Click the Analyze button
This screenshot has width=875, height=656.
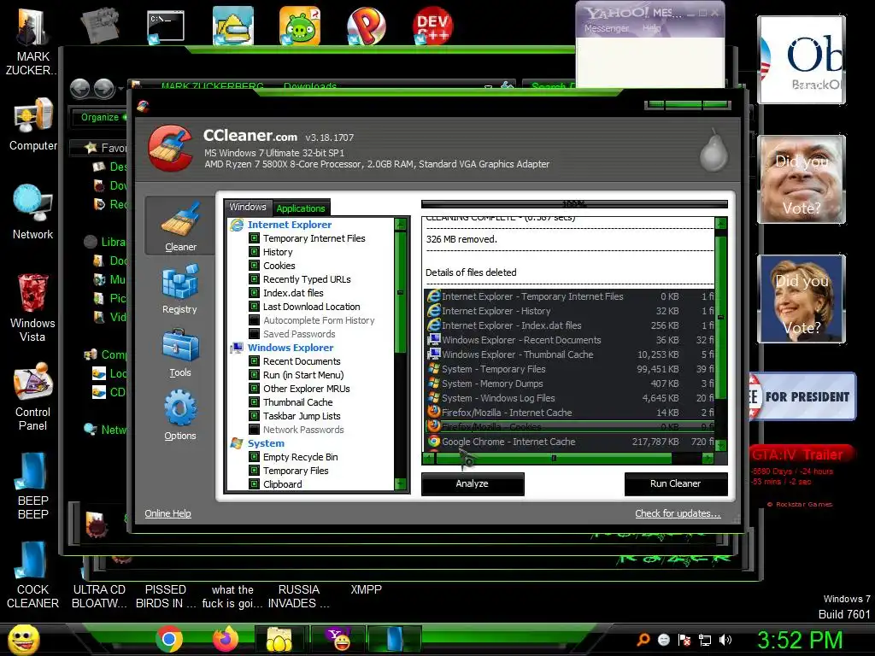click(x=472, y=483)
